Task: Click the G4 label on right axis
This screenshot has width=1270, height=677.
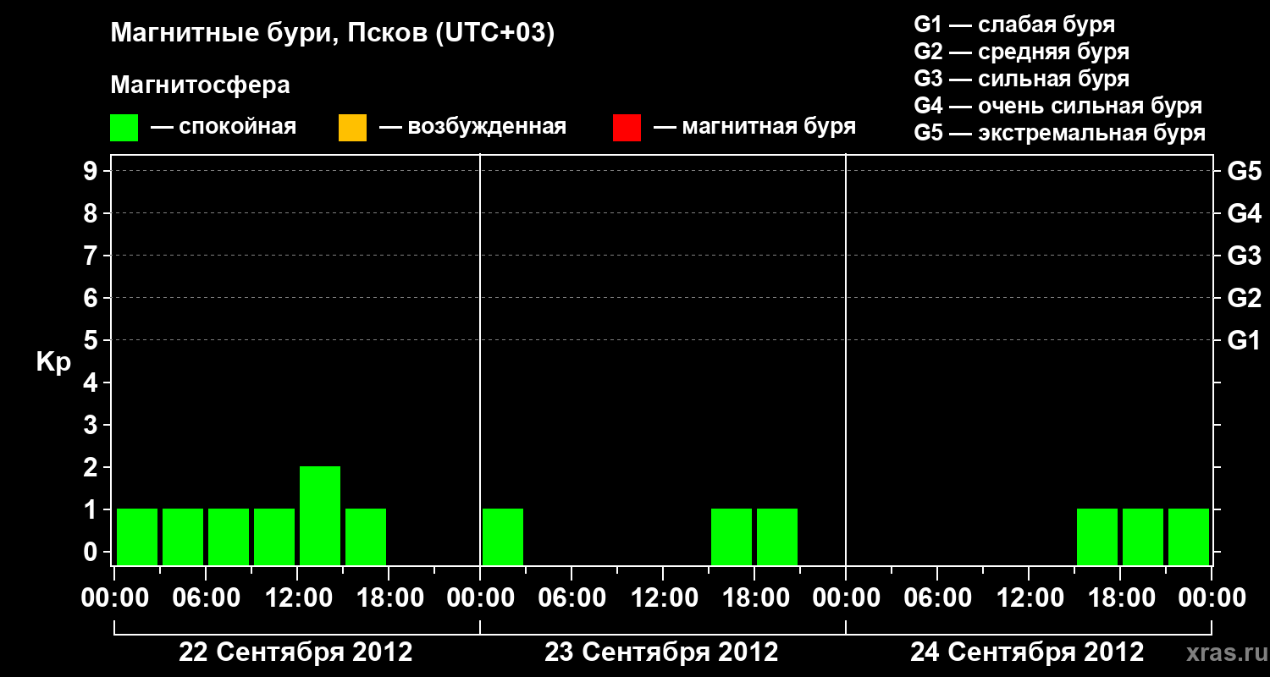Action: pyautogui.click(x=1244, y=213)
